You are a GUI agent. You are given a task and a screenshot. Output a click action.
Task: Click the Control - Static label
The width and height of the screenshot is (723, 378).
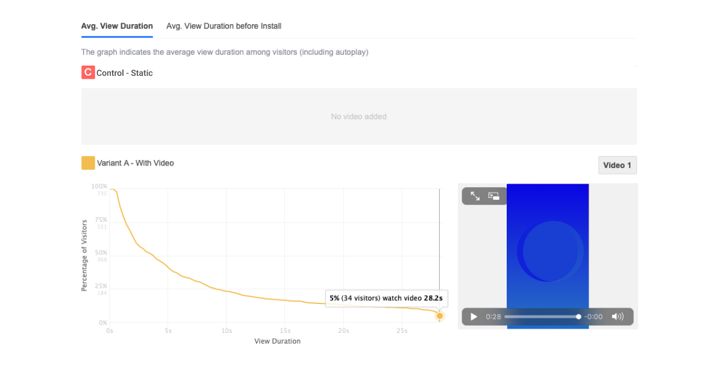coord(125,73)
